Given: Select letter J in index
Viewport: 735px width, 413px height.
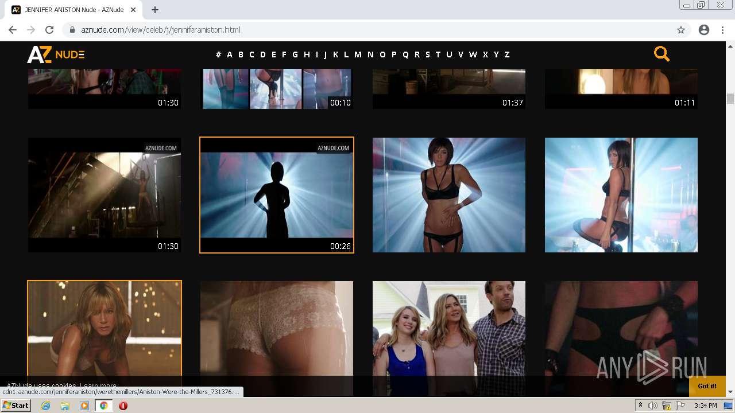Looking at the screenshot, I should click(x=325, y=54).
